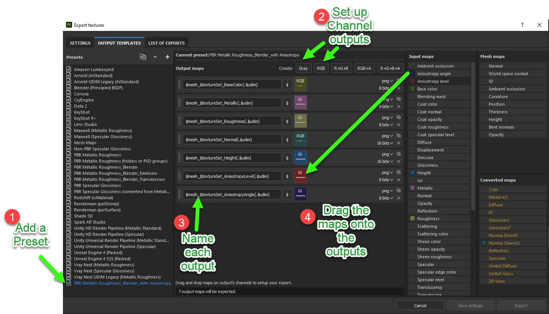Viewport: 549px width, 314px height.
Task: Open 16 bits dropdown for Height output
Action: (385, 161)
